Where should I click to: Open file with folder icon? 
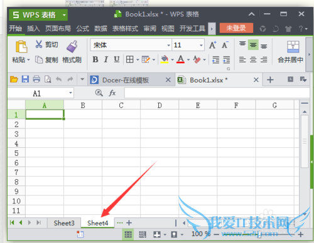[x=14, y=80]
